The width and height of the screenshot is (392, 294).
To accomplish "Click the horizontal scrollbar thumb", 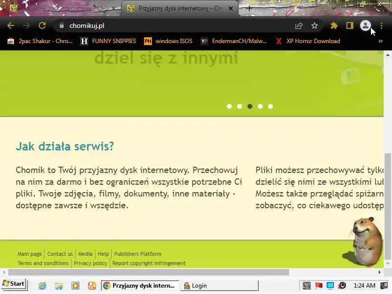I will 149,272.
